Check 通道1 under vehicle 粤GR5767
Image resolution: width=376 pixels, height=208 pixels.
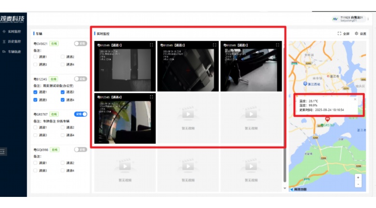[x=35, y=127]
